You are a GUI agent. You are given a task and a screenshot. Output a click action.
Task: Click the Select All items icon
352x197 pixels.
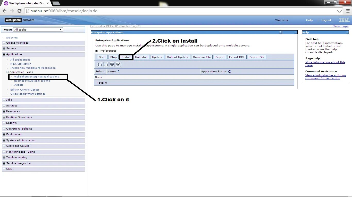tap(100, 64)
